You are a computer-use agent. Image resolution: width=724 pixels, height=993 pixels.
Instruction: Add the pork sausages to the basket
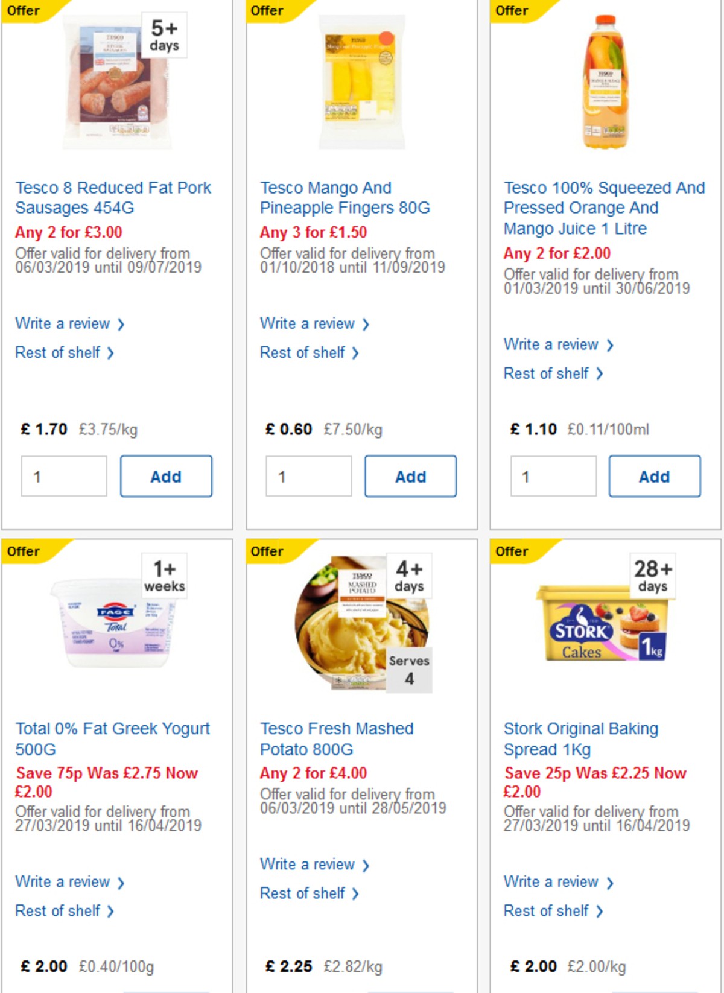(x=166, y=476)
